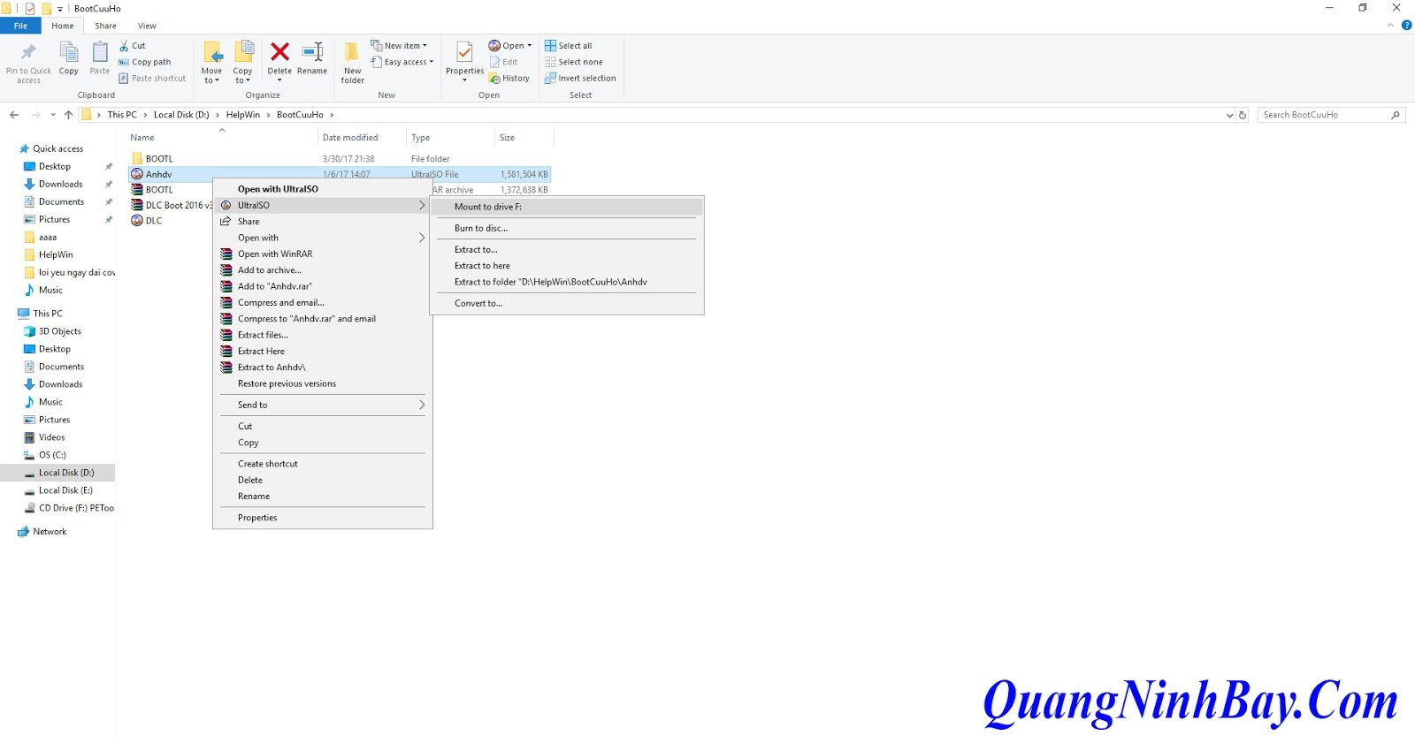Click History in the Open group
Screen dimensions: 1415x743
(x=509, y=78)
